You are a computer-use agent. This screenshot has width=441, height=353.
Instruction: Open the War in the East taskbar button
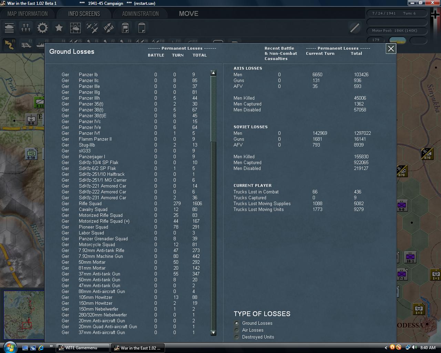click(x=137, y=348)
